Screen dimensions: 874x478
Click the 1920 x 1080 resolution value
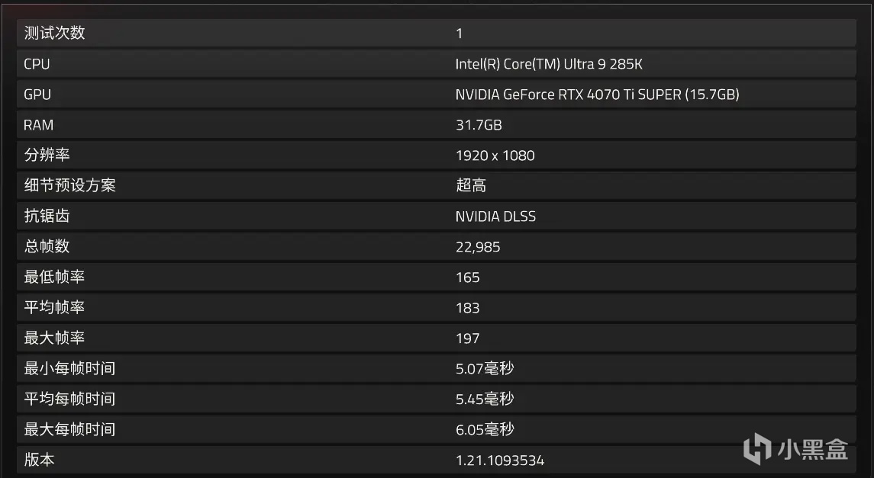[495, 156]
